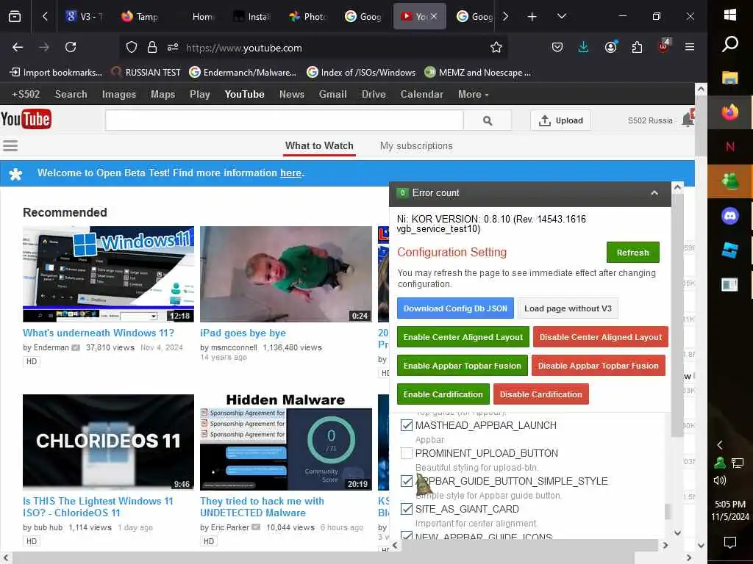This screenshot has width=753, height=564.
Task: Click the site padlock security icon
Action: [152, 48]
